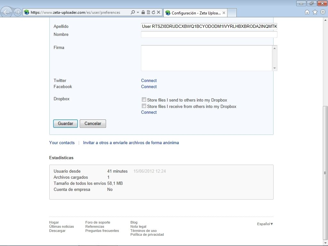
Task: Open a new browser tab
Action: 232,13
